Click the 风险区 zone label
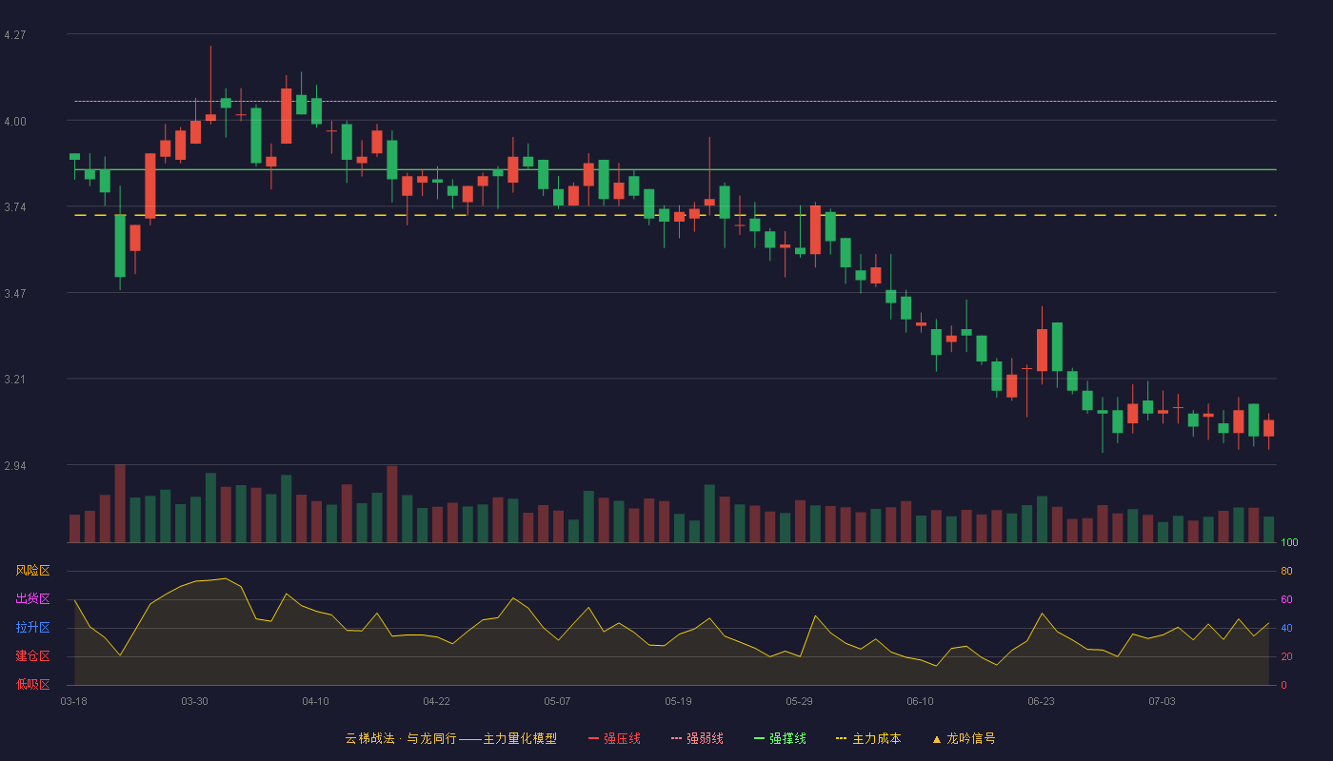The width and height of the screenshot is (1333, 761). [32, 571]
